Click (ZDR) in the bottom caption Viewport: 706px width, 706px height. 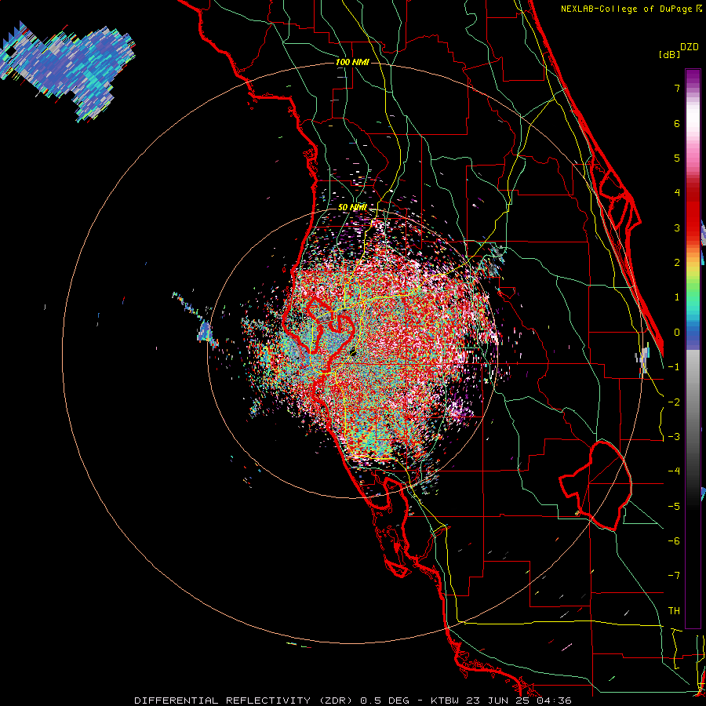tap(334, 701)
